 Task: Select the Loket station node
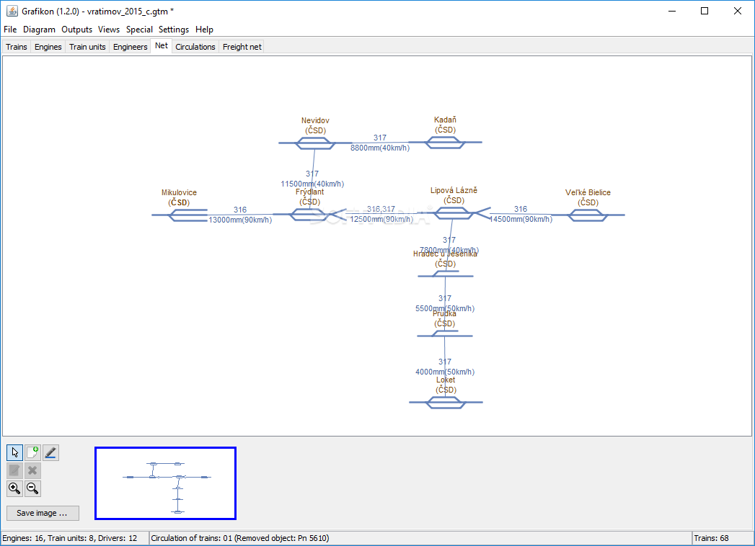446,402
